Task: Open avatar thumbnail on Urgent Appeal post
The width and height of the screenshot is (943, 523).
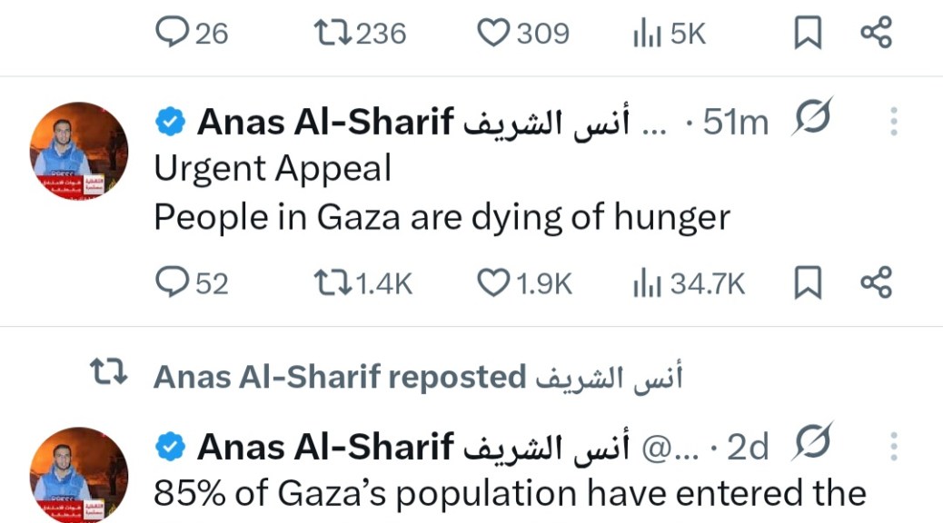Action: tap(79, 151)
